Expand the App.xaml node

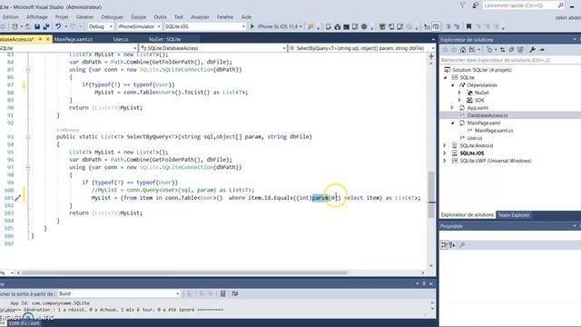click(x=452, y=108)
